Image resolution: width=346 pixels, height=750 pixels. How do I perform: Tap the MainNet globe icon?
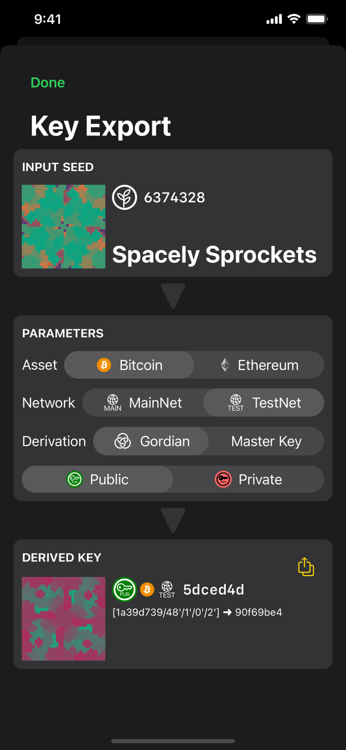(x=113, y=401)
